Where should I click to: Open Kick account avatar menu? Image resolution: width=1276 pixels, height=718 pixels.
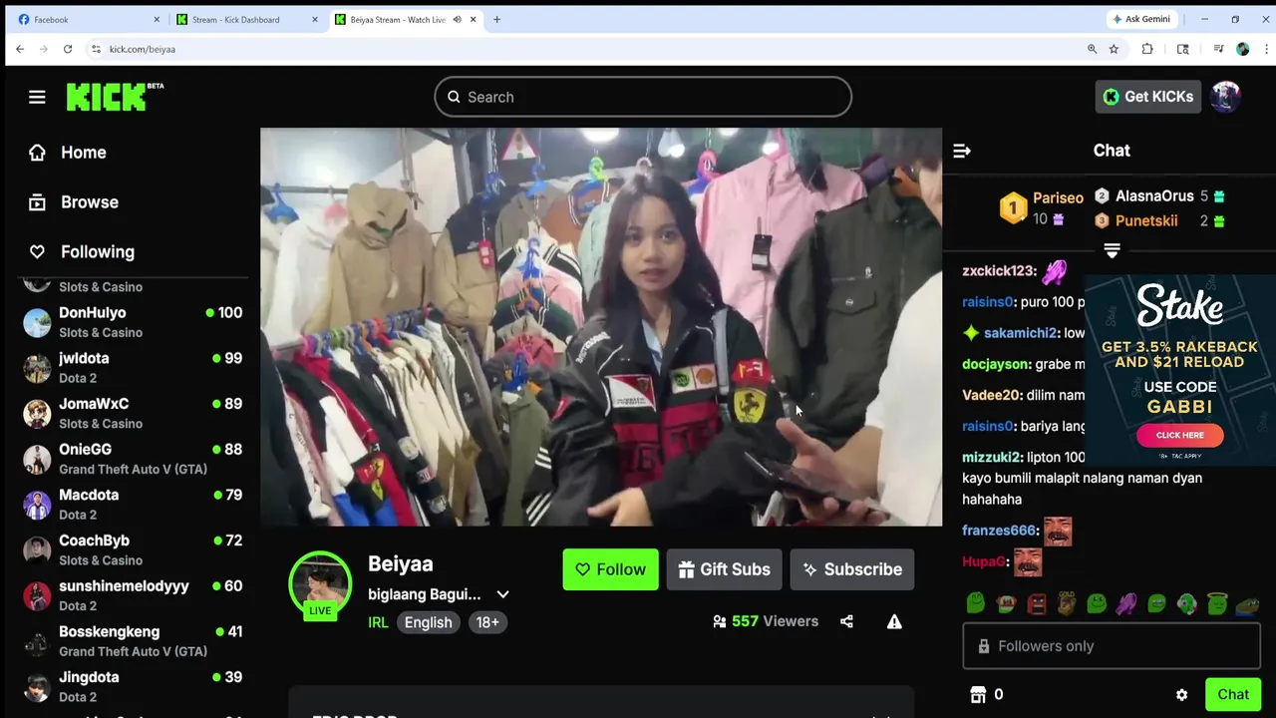click(x=1225, y=97)
